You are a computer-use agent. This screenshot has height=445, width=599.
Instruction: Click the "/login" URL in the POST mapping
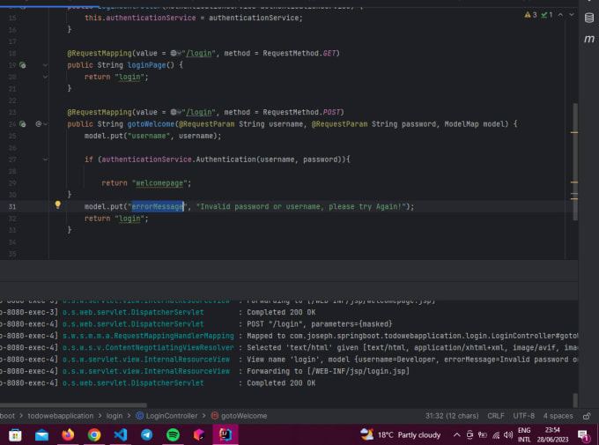[x=199, y=112]
